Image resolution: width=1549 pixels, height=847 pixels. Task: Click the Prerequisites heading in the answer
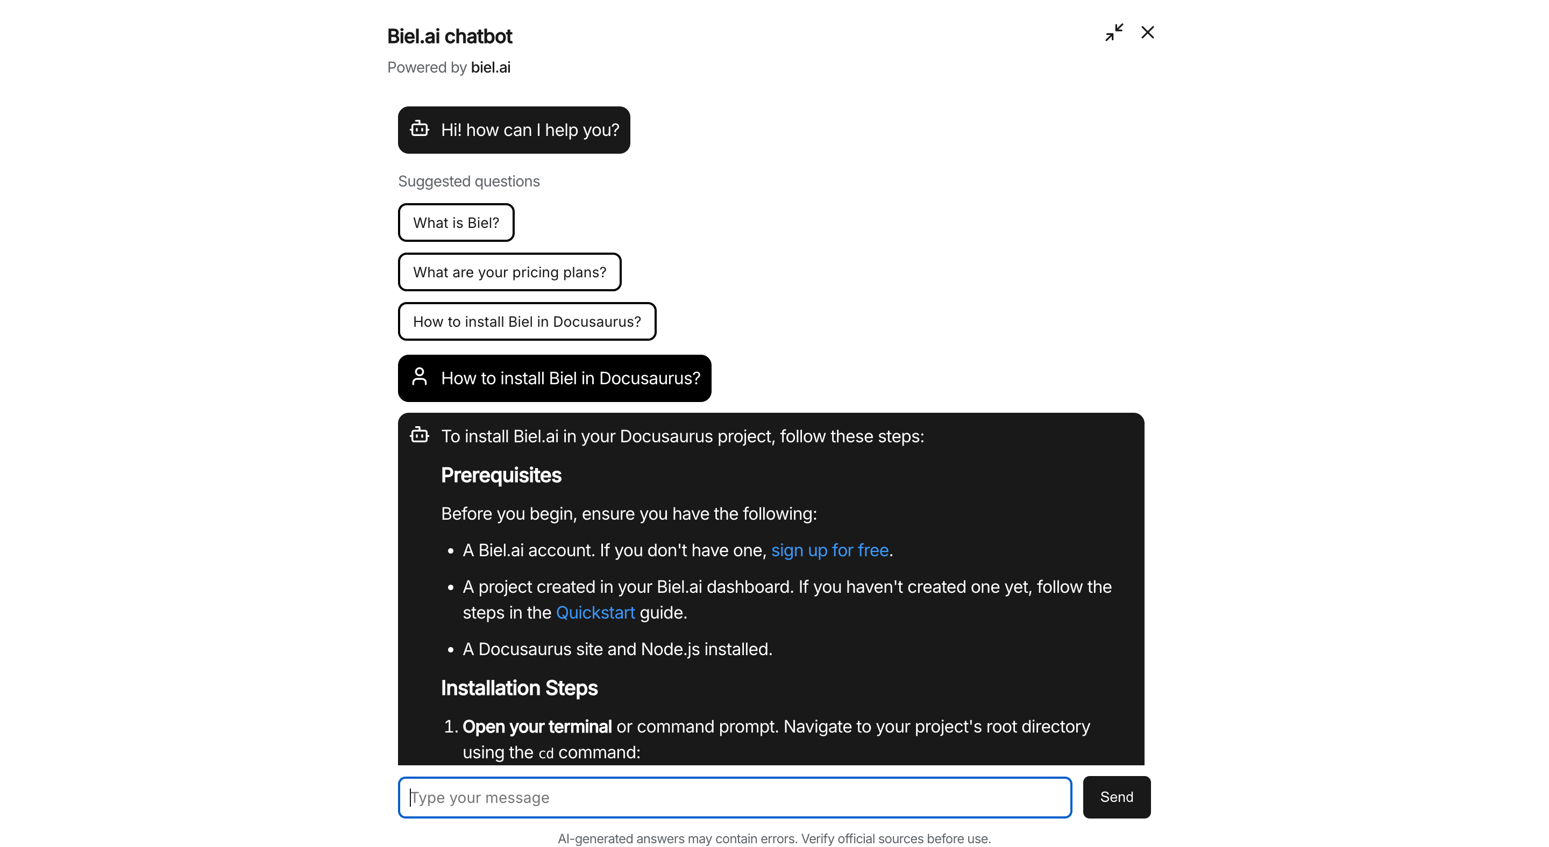(500, 475)
